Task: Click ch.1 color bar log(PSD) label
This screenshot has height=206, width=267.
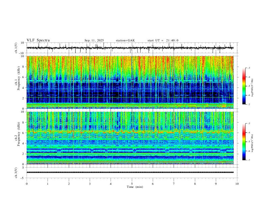Action: [x=252, y=88]
